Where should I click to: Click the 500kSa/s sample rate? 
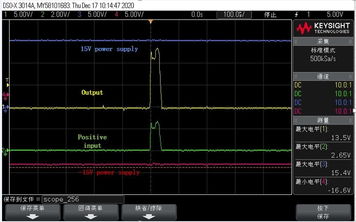pos(323,59)
